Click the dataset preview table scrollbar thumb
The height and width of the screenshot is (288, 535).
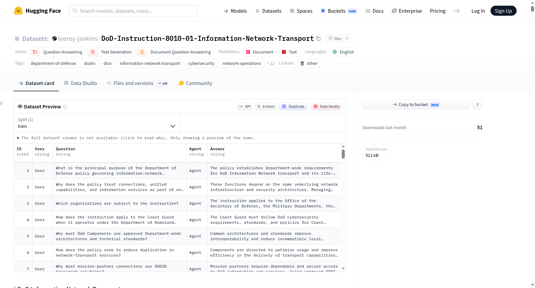tap(343, 154)
